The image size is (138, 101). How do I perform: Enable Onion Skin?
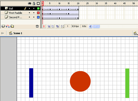[x=49, y=26]
